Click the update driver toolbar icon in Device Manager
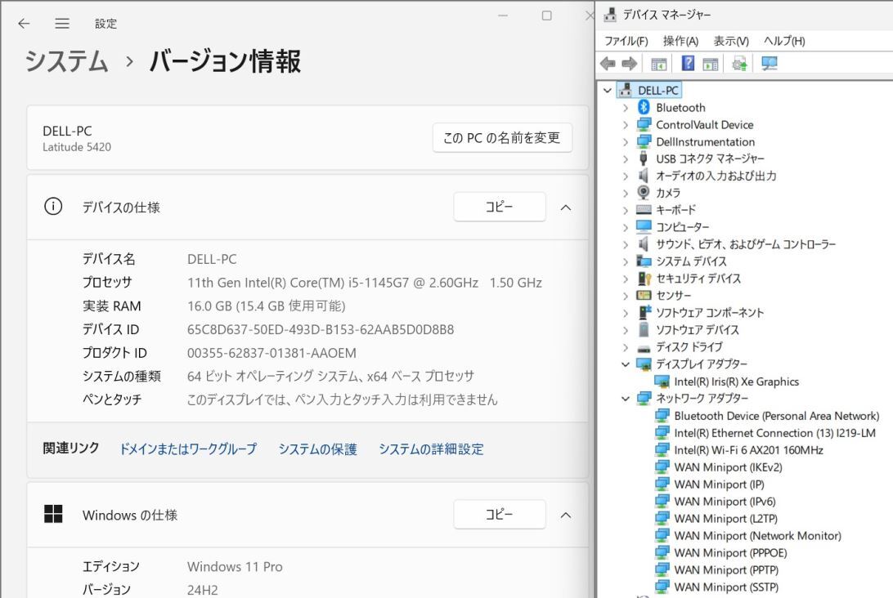This screenshot has height=598, width=893. point(739,64)
